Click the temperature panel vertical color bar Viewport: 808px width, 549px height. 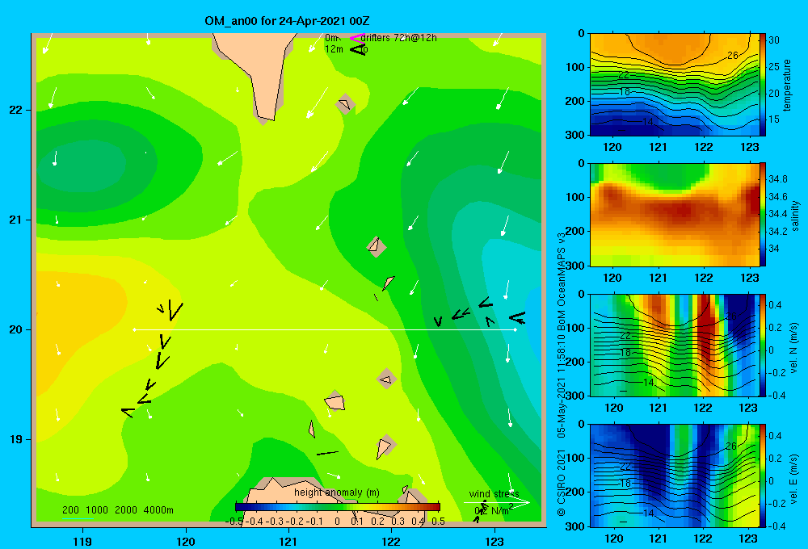coord(763,85)
